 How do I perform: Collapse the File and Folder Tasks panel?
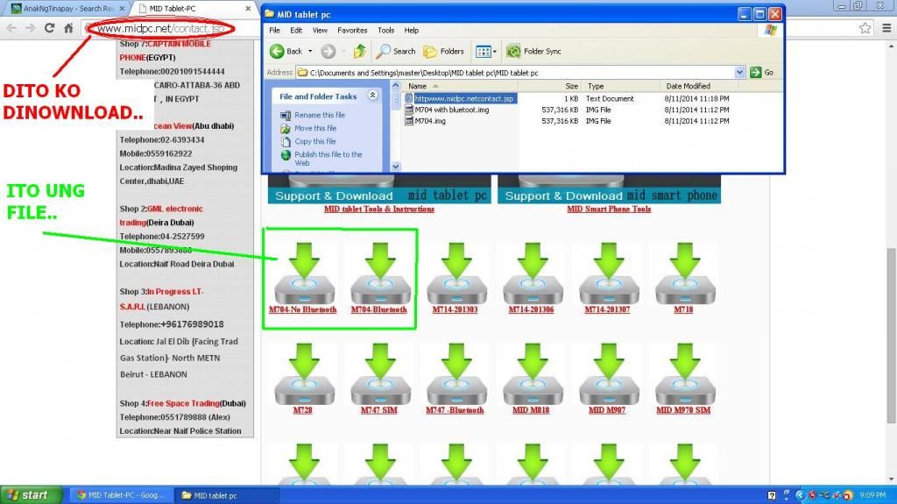tap(372, 96)
